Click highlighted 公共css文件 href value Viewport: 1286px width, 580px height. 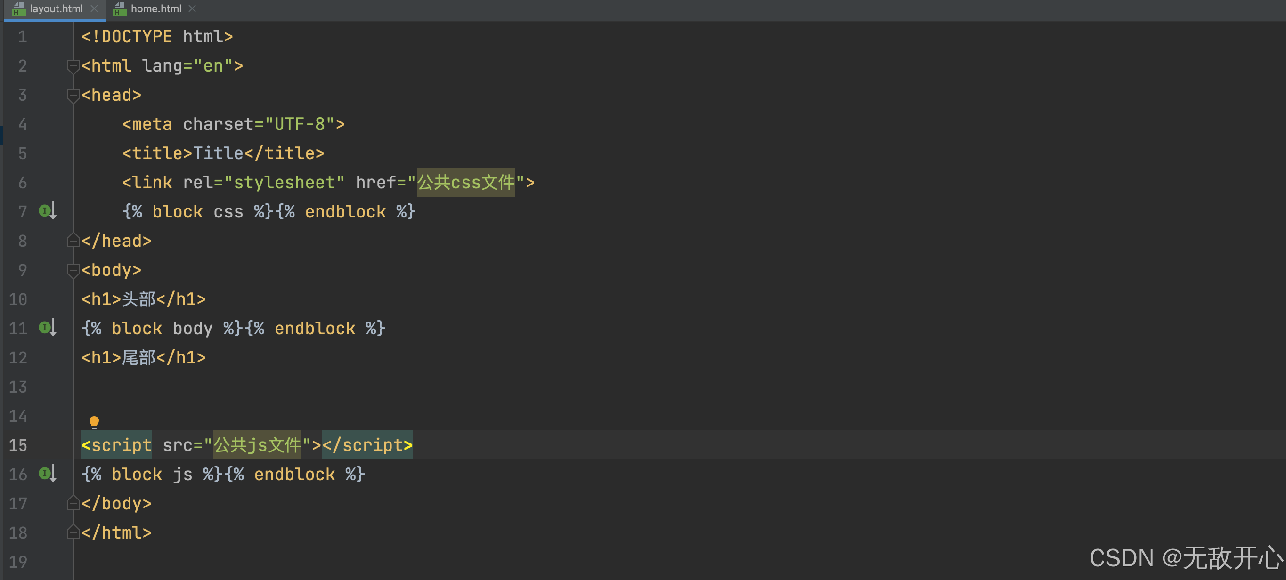465,183
